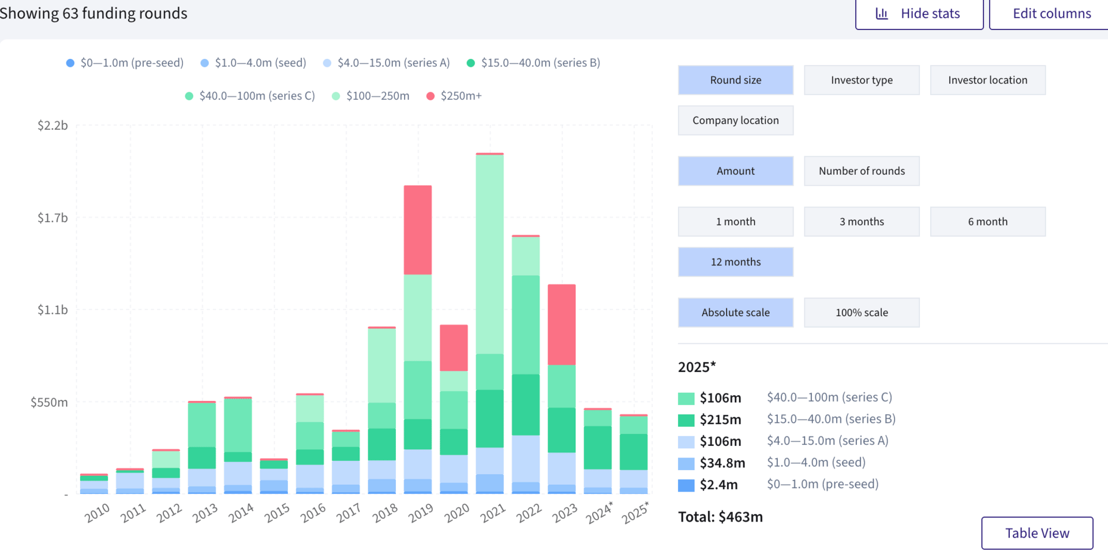Group chart by Company location
The image size is (1108, 559).
pos(735,121)
